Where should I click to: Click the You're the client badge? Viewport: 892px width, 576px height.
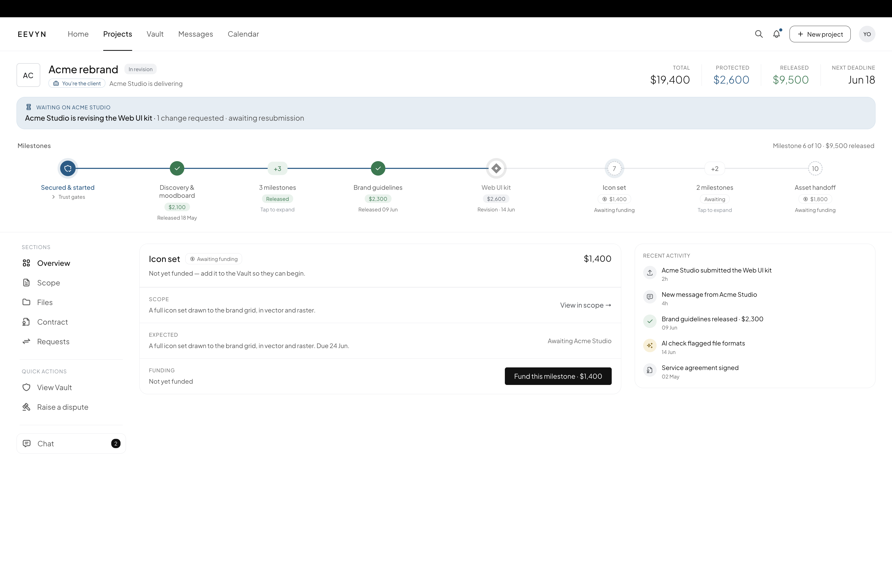(x=77, y=83)
